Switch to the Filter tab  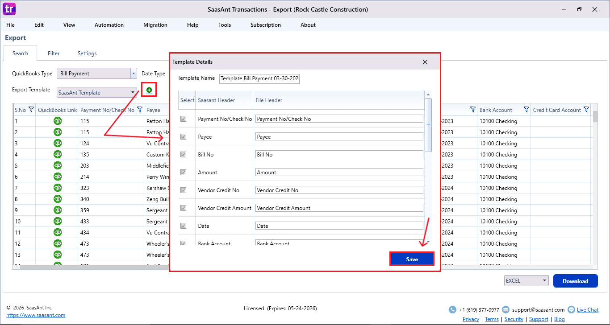(x=54, y=53)
